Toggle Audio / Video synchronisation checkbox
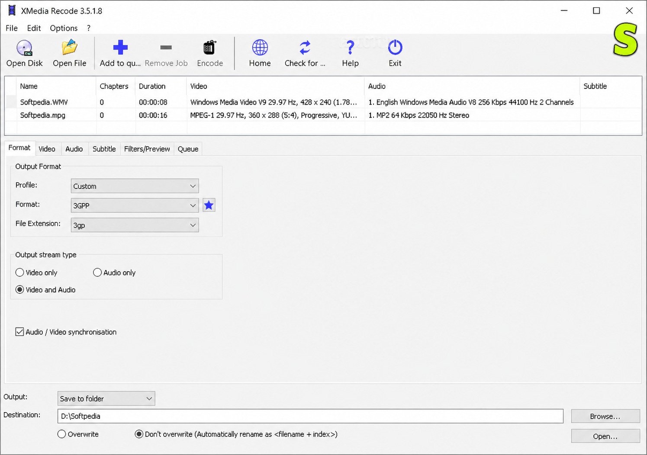Screen dimensions: 647x455 [19, 332]
